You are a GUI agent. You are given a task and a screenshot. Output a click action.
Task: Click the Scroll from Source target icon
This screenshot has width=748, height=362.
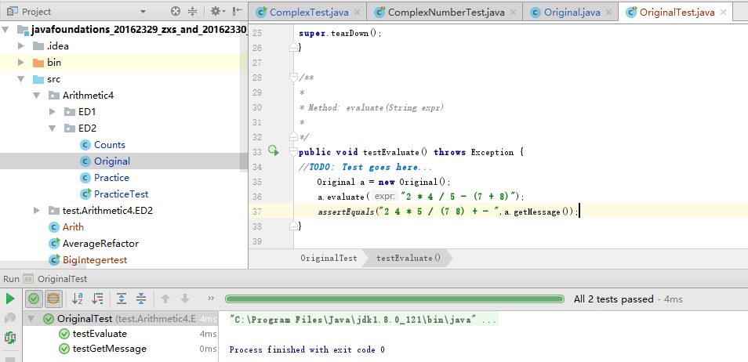click(176, 12)
